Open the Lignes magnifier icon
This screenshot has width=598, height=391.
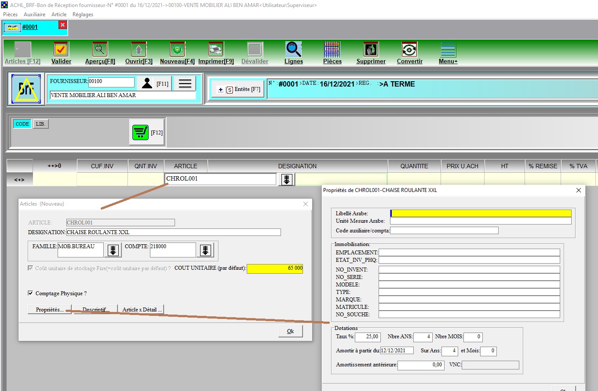pyautogui.click(x=293, y=49)
